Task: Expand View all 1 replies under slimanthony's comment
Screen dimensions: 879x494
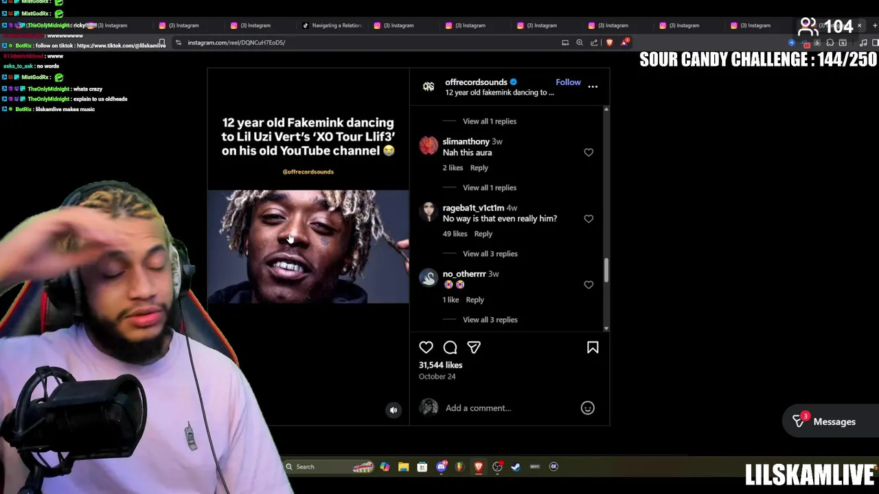Action: pyautogui.click(x=490, y=188)
